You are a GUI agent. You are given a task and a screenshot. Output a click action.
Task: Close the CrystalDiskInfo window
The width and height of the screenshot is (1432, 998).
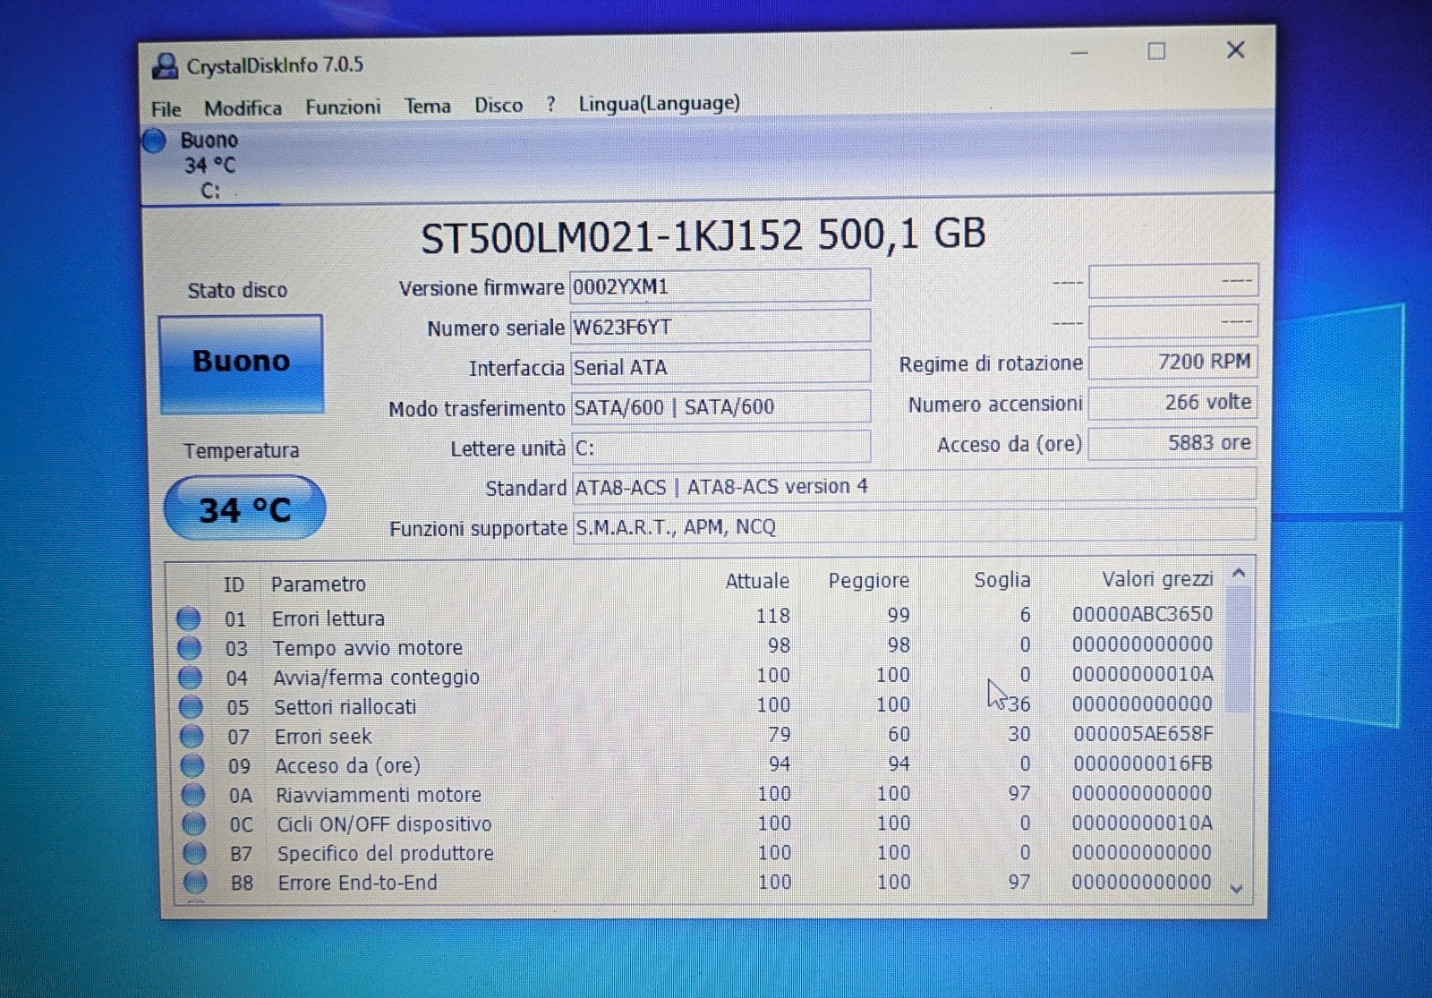(x=1235, y=50)
